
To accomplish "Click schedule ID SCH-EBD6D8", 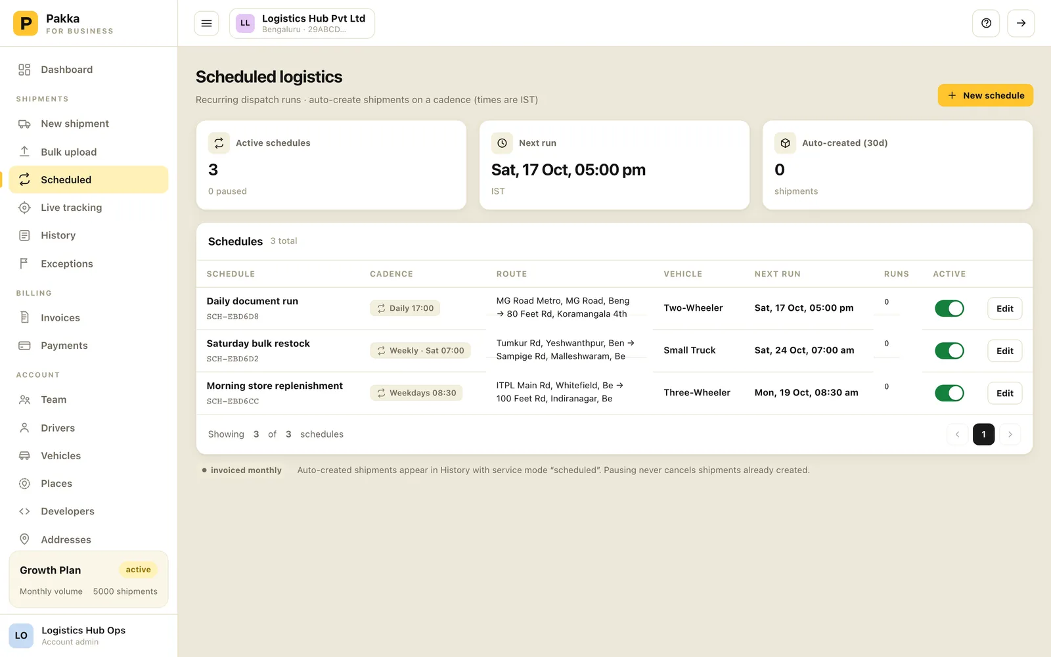I will [233, 317].
